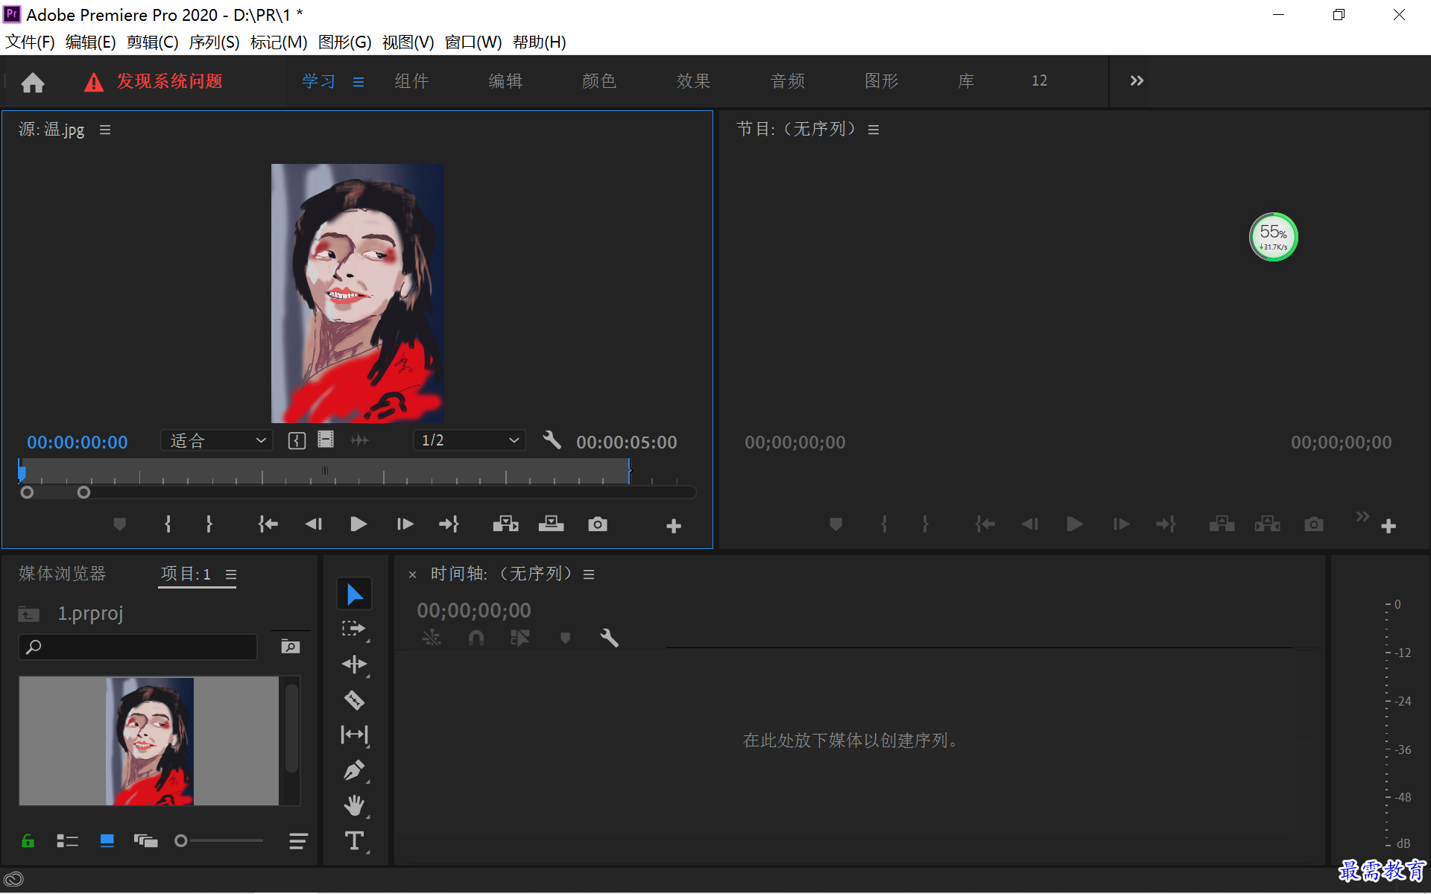
Task: Toggle the source monitor bracket icon
Action: tap(297, 441)
